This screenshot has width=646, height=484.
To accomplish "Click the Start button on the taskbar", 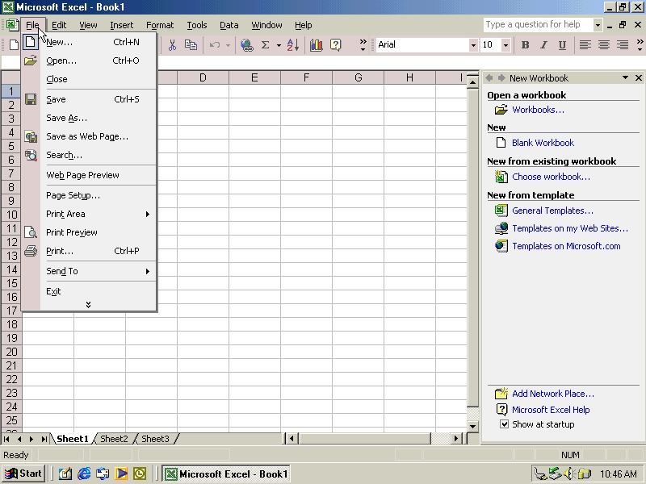I will tap(23, 474).
